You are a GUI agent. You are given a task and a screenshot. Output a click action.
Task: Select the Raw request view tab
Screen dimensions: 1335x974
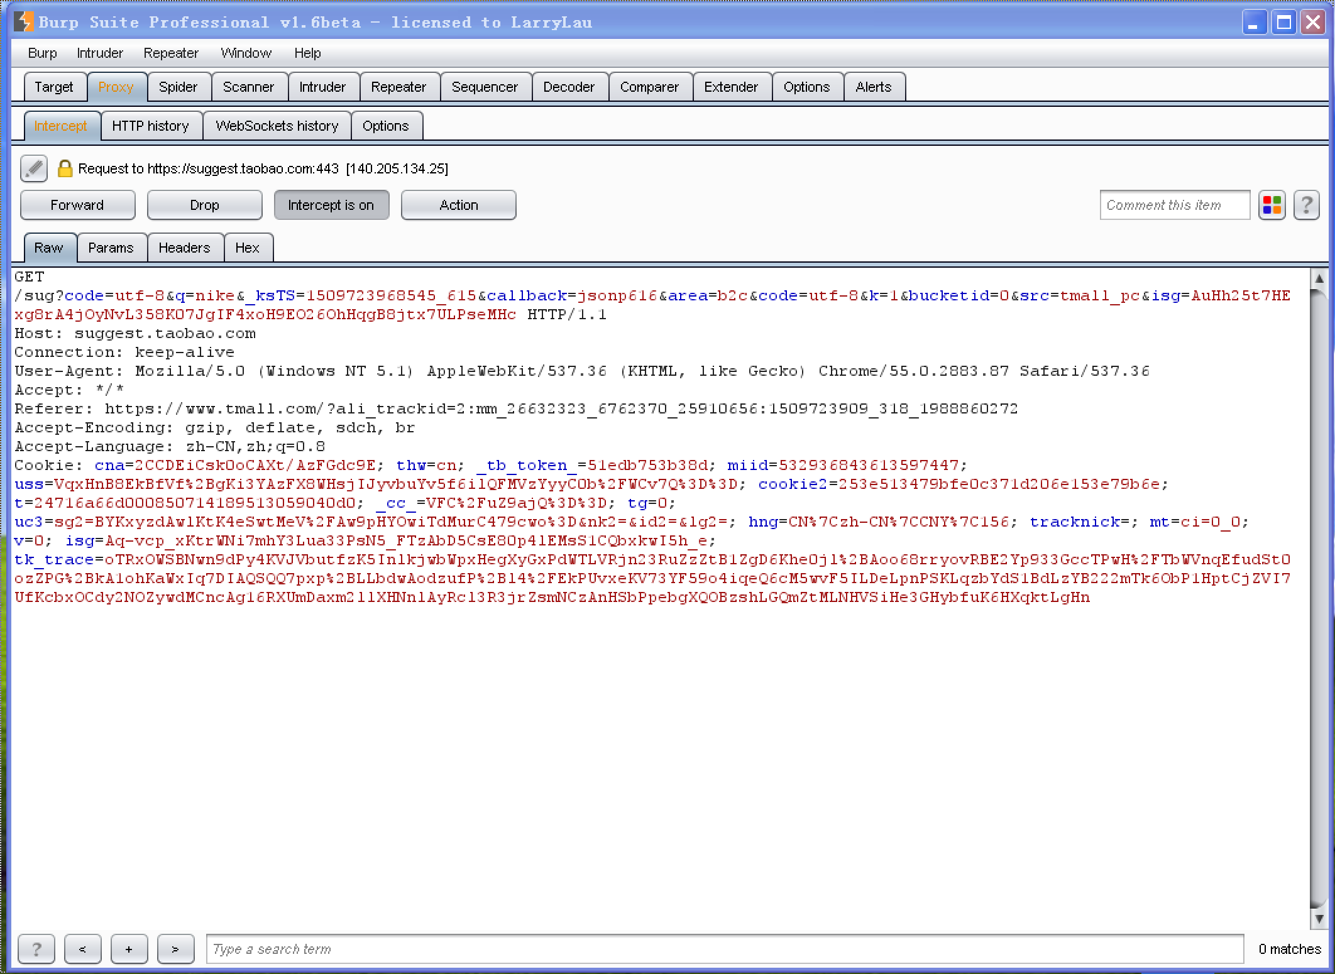pyautogui.click(x=49, y=248)
